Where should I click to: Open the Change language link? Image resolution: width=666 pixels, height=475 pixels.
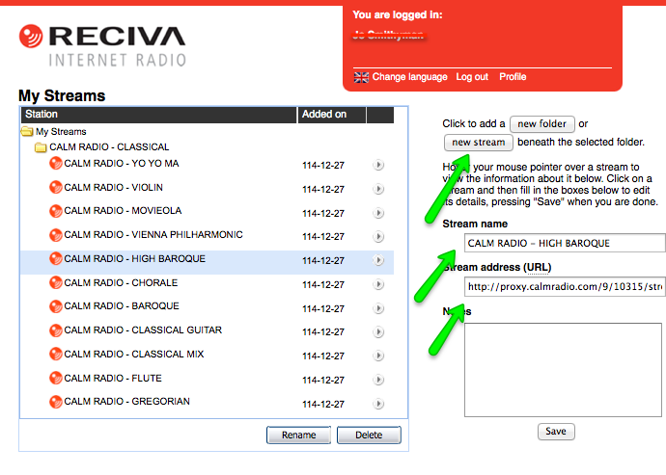pos(409,77)
